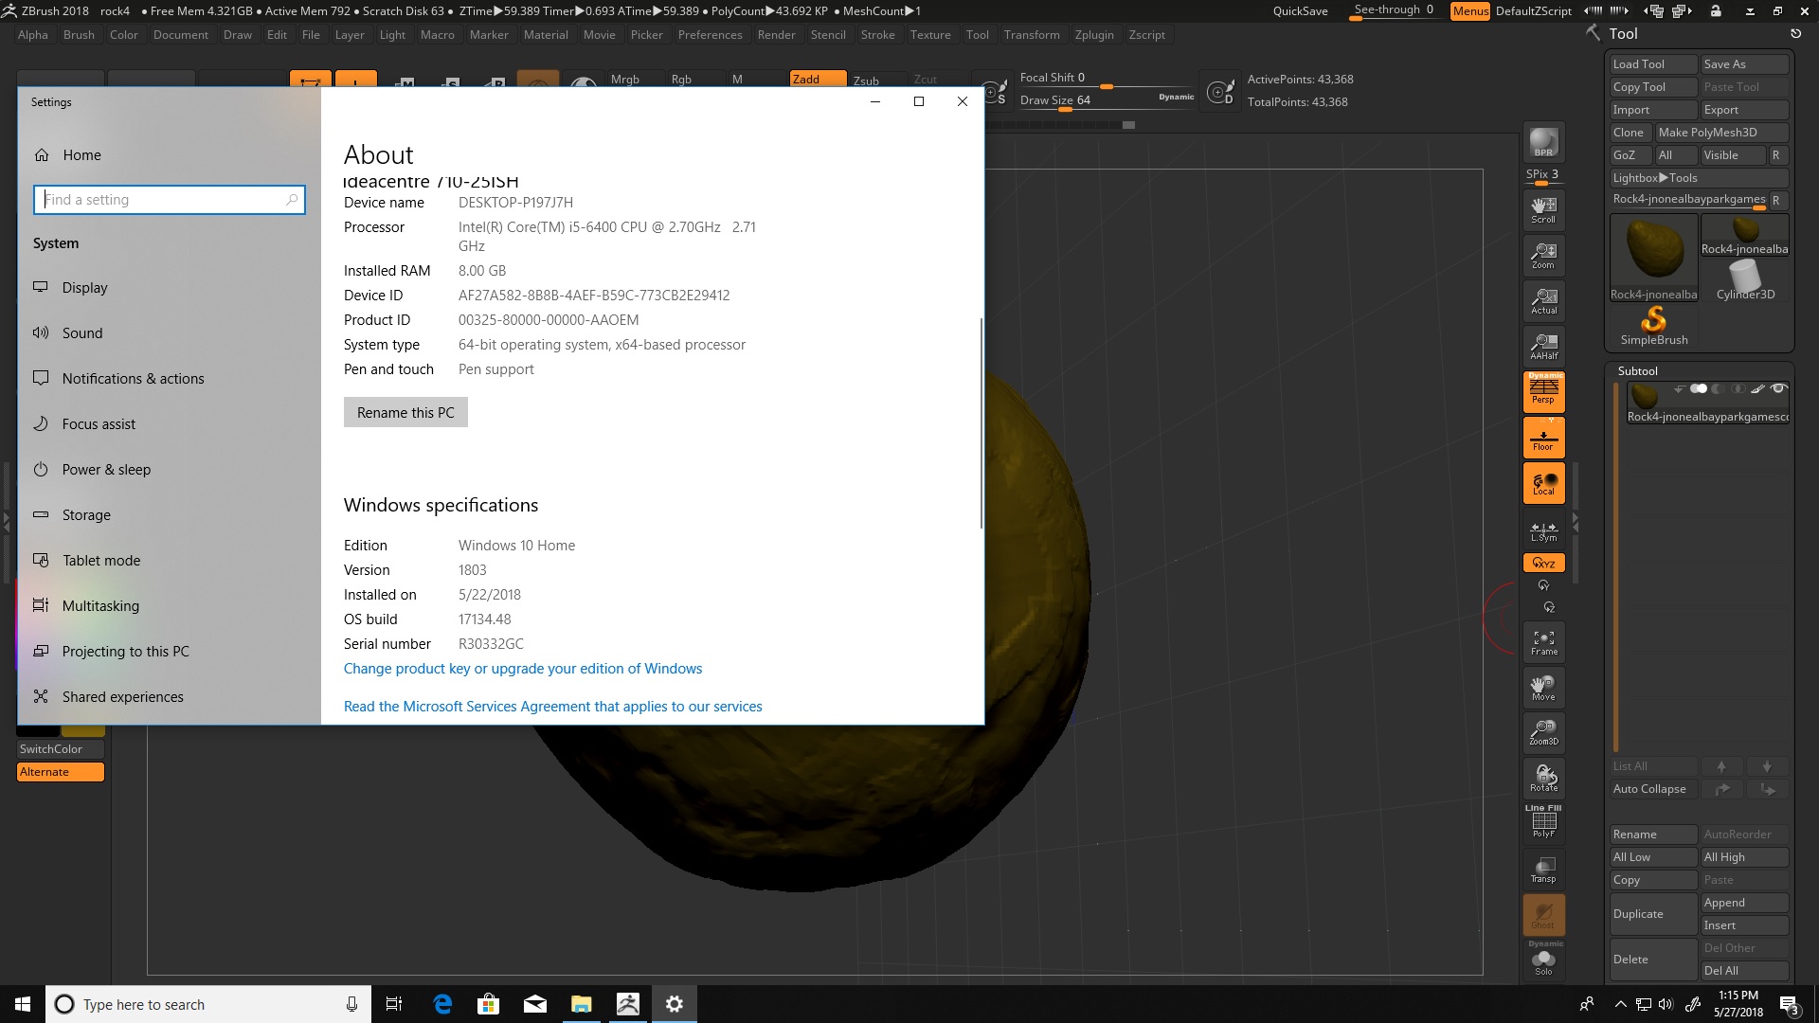1819x1023 pixels.
Task: Click the ZBrush icon in the taskbar
Action: tap(627, 1004)
